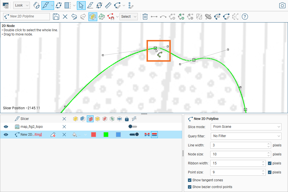Open the Select dropdown in polyline toolbar

tap(129, 17)
